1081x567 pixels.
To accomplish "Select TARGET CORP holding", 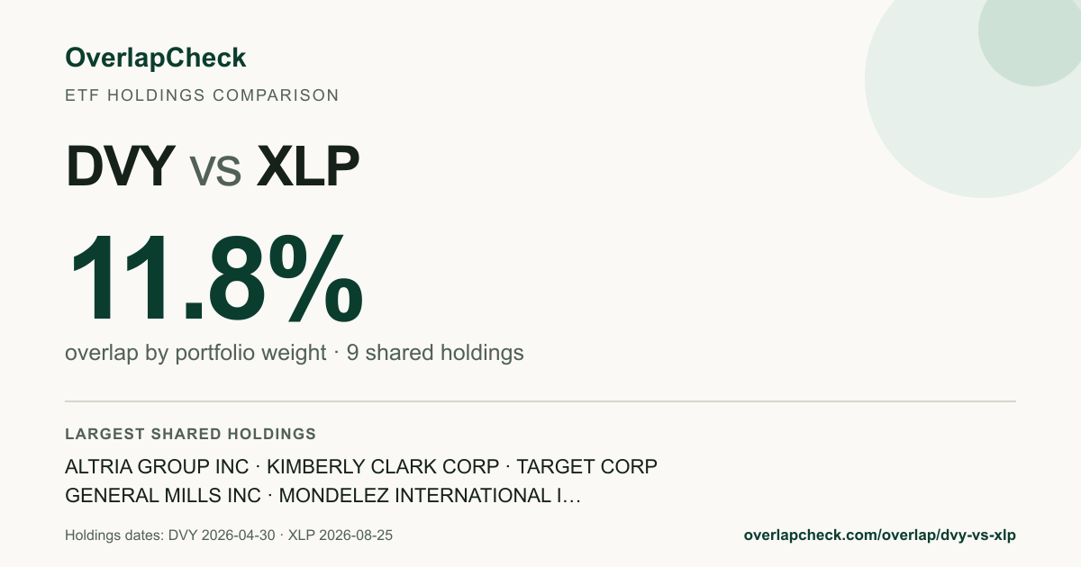I will (586, 467).
